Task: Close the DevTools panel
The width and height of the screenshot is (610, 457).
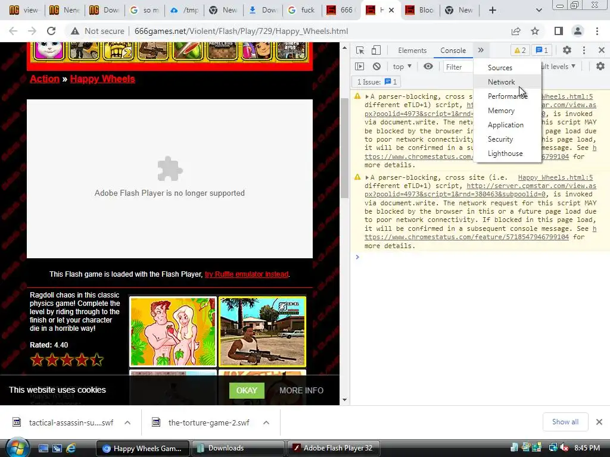Action: pos(602,50)
